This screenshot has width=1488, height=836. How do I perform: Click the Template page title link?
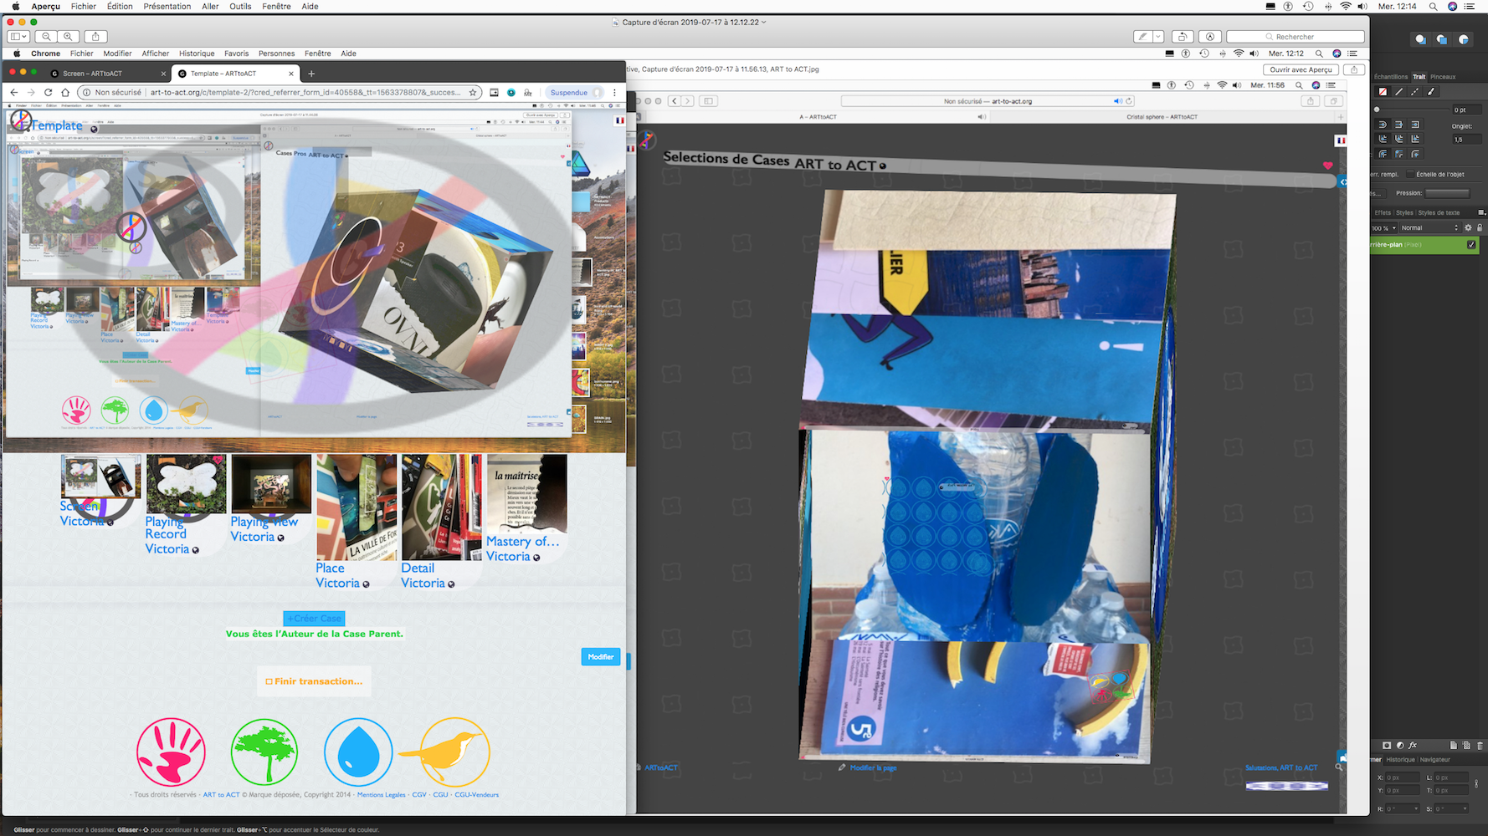[x=57, y=125]
